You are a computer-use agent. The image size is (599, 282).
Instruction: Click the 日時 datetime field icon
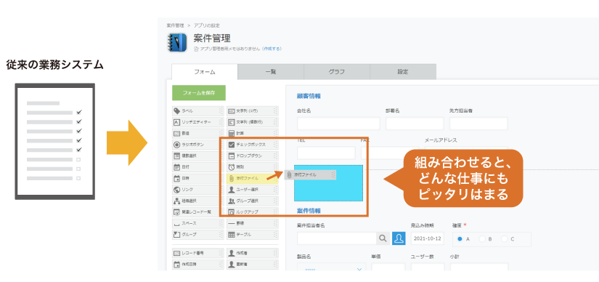(x=177, y=178)
